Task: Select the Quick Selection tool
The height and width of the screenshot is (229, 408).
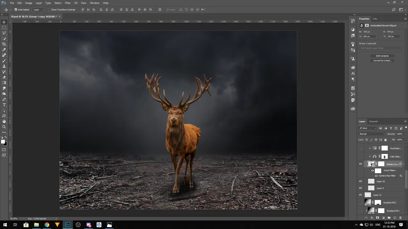Action: pyautogui.click(x=4, y=38)
